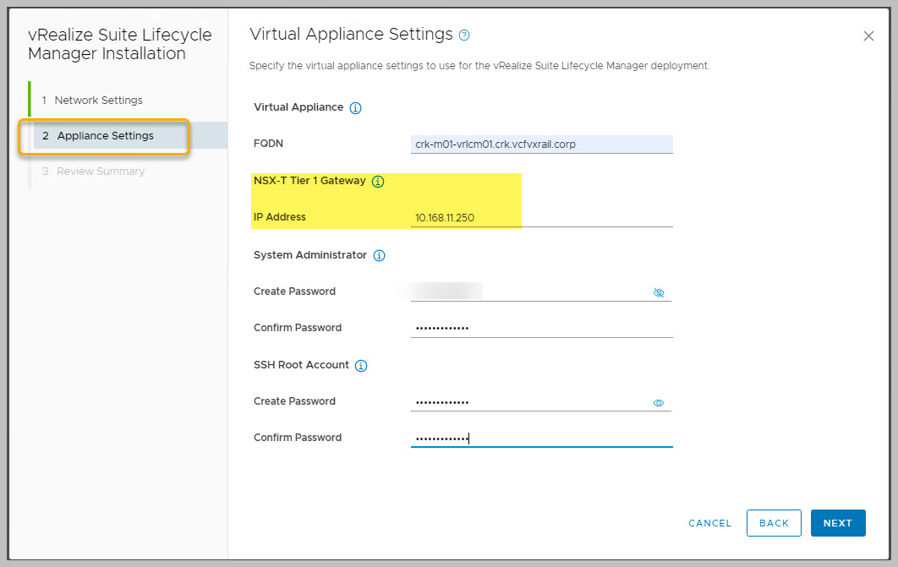This screenshot has width=898, height=567.
Task: Toggle SSH Root password visibility eye
Action: coord(659,403)
